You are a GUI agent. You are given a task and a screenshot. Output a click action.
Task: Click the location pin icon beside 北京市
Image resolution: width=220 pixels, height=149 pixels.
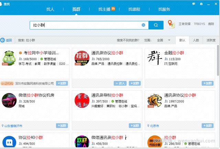tap(148, 126)
